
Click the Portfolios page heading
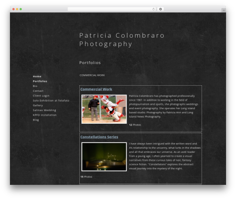[90, 63]
